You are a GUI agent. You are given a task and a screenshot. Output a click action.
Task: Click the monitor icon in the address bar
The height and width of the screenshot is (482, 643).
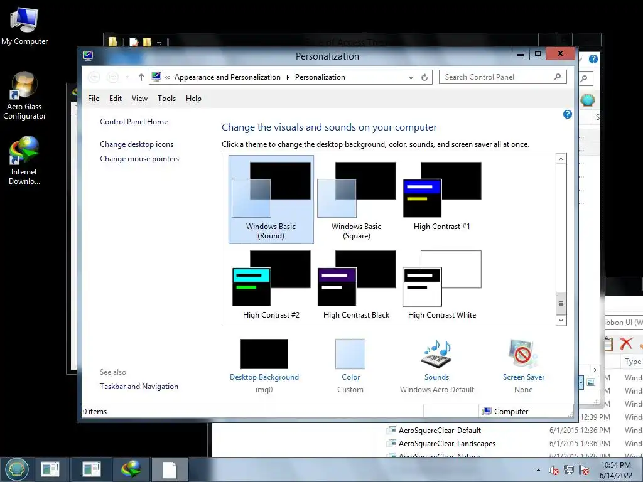pos(156,77)
